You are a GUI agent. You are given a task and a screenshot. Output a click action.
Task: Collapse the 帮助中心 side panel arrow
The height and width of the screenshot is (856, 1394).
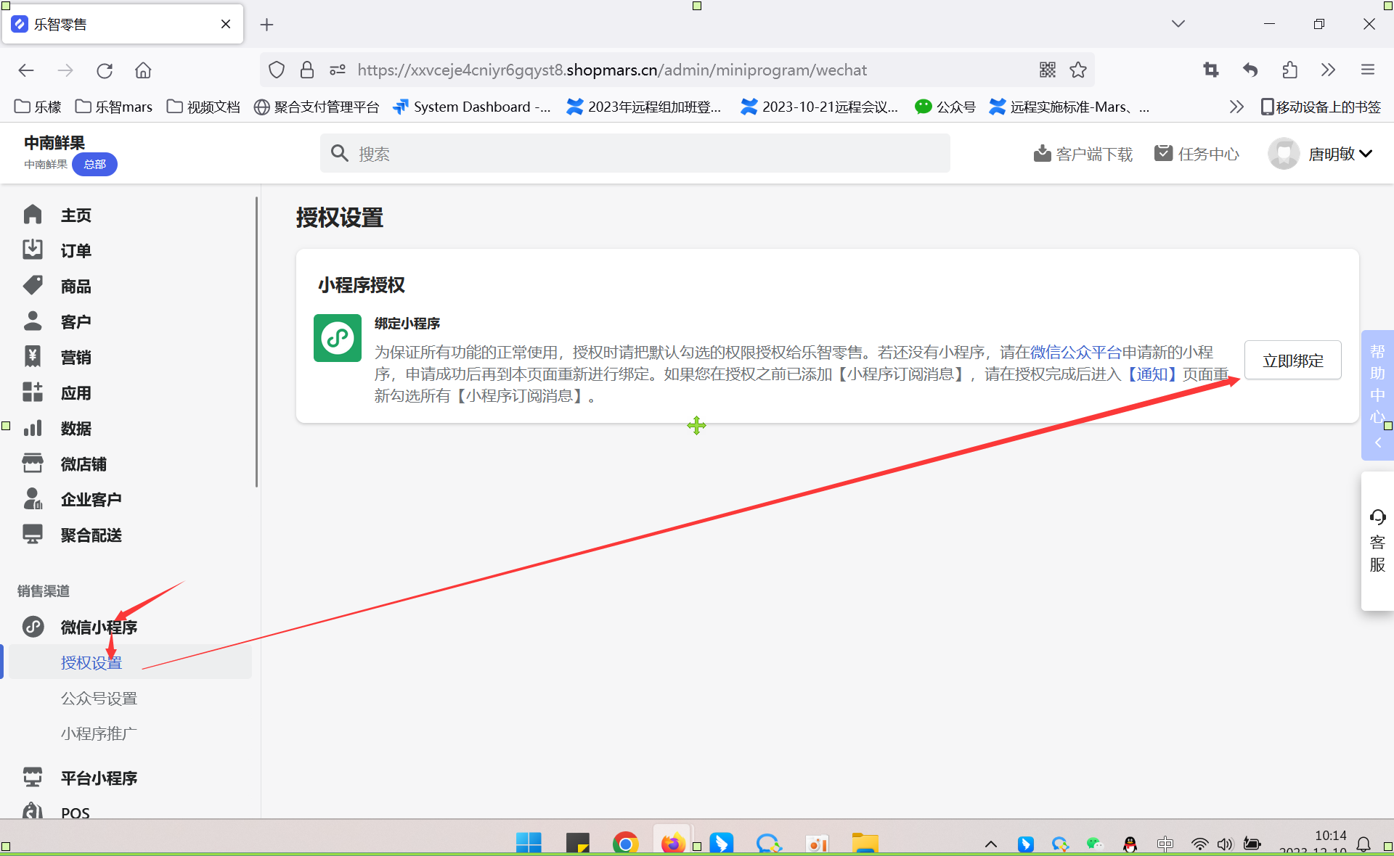[x=1377, y=443]
